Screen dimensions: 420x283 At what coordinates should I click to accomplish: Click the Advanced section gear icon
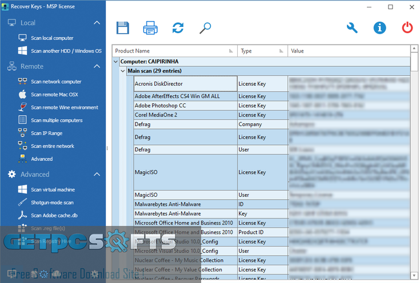pos(12,175)
